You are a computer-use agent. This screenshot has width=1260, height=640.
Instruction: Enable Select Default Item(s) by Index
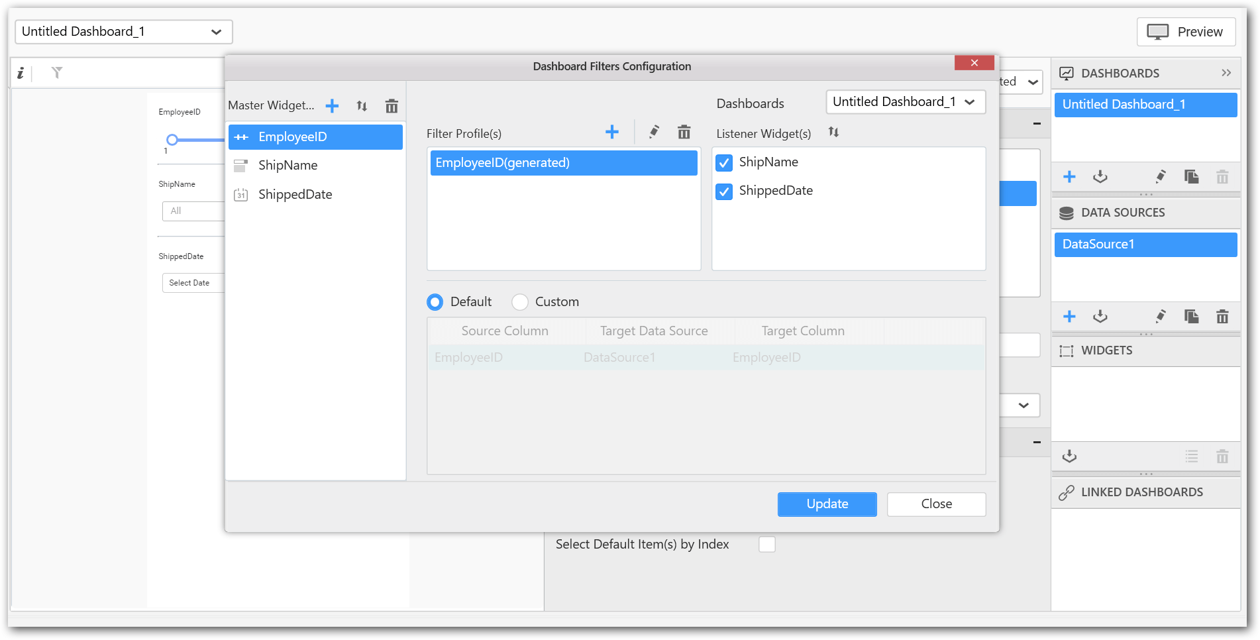[x=766, y=545]
